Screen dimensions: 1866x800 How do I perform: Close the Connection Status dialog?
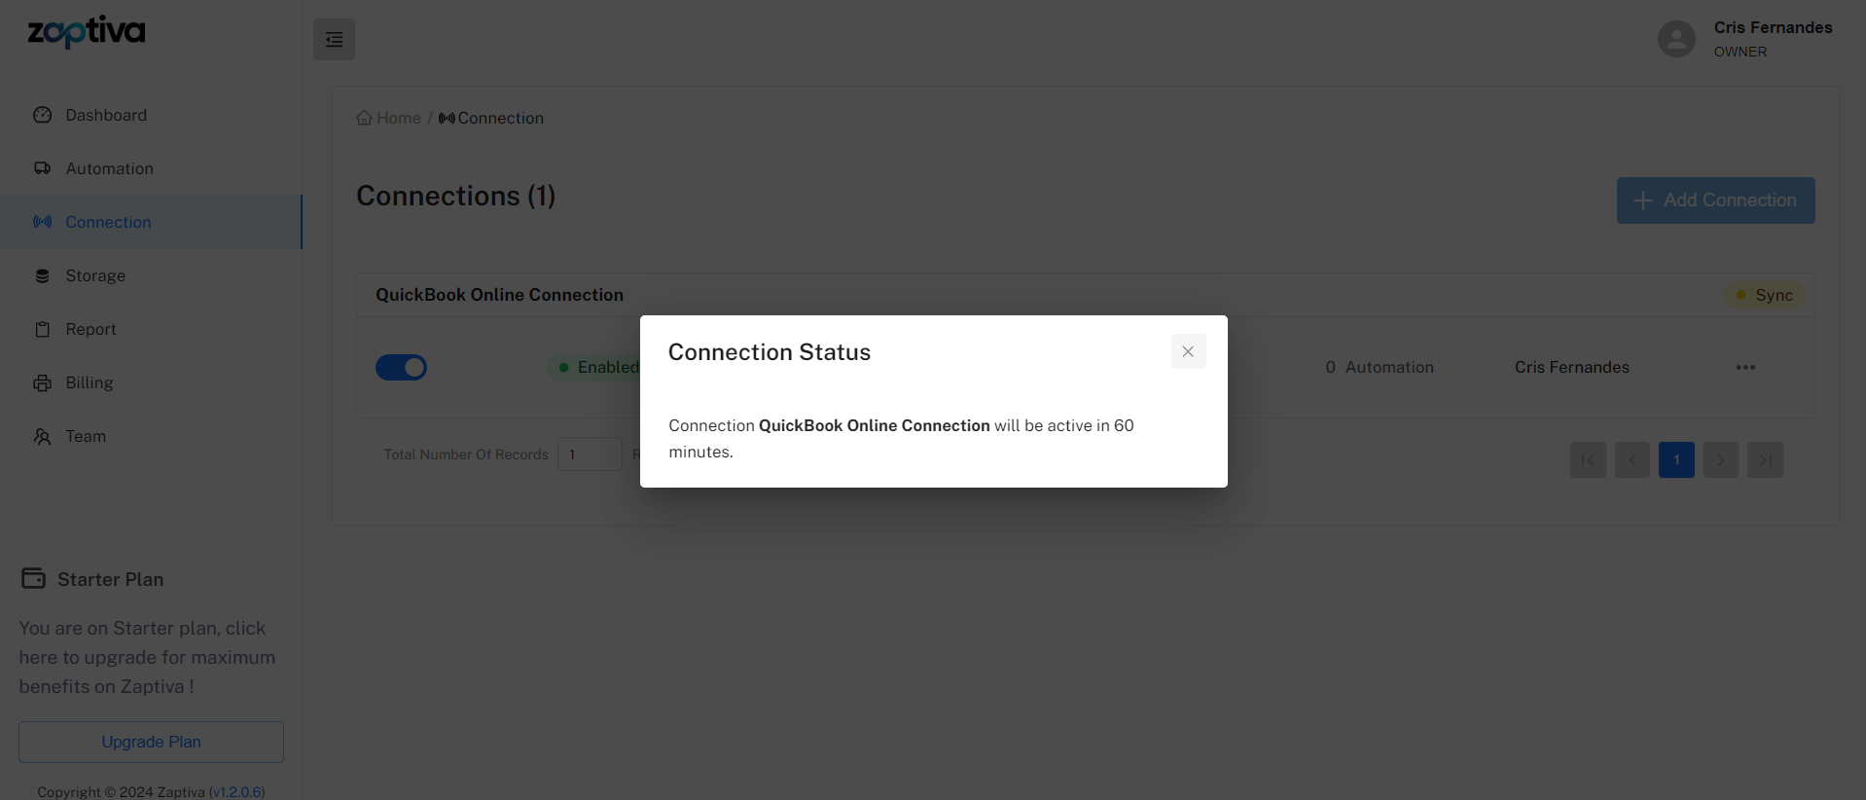[1188, 352]
